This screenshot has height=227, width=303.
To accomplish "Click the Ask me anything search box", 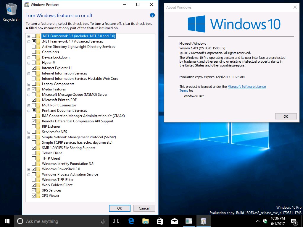I will (61, 221).
